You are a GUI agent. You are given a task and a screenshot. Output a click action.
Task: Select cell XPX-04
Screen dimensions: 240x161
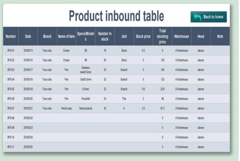point(11,79)
